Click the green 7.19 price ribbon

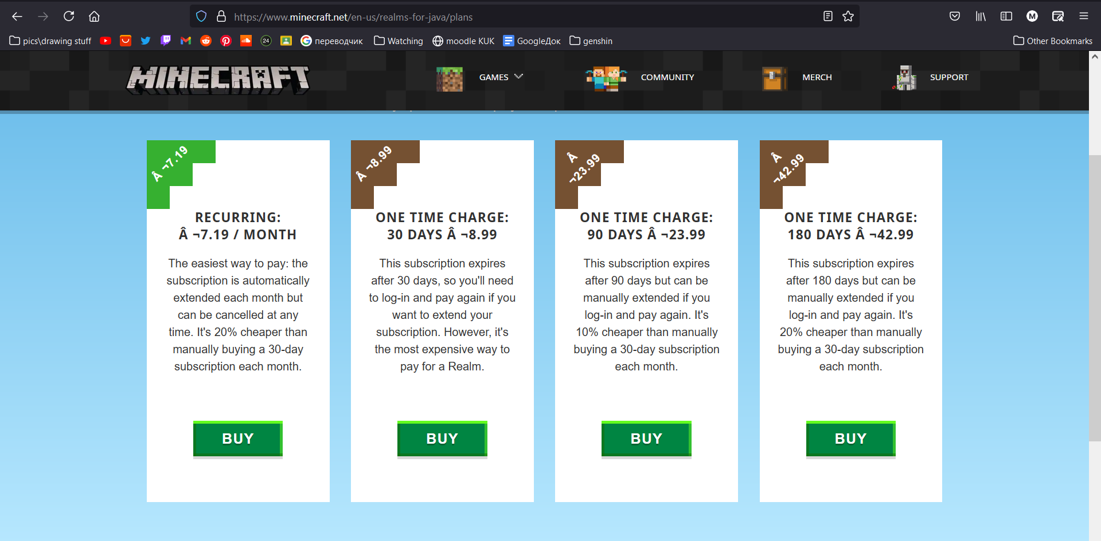[x=170, y=164]
